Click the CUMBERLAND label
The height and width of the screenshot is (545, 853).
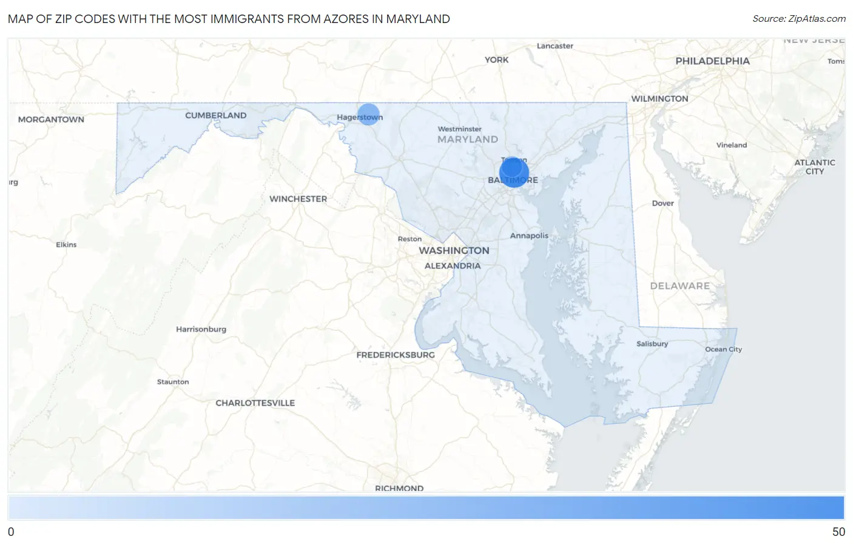215,115
